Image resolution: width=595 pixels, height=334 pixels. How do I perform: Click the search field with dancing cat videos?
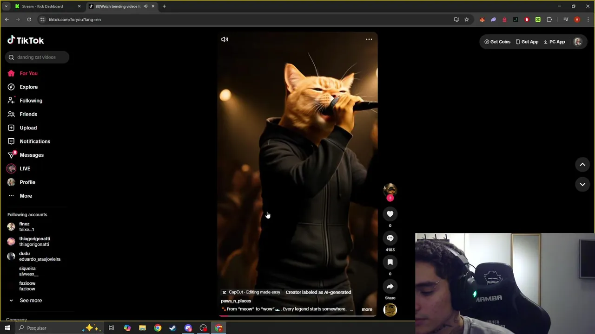click(x=37, y=57)
